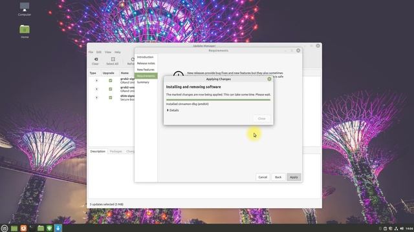Viewport: 414px width, 232px height.
Task: Select the Requirements step in the sidebar
Action: (x=146, y=76)
